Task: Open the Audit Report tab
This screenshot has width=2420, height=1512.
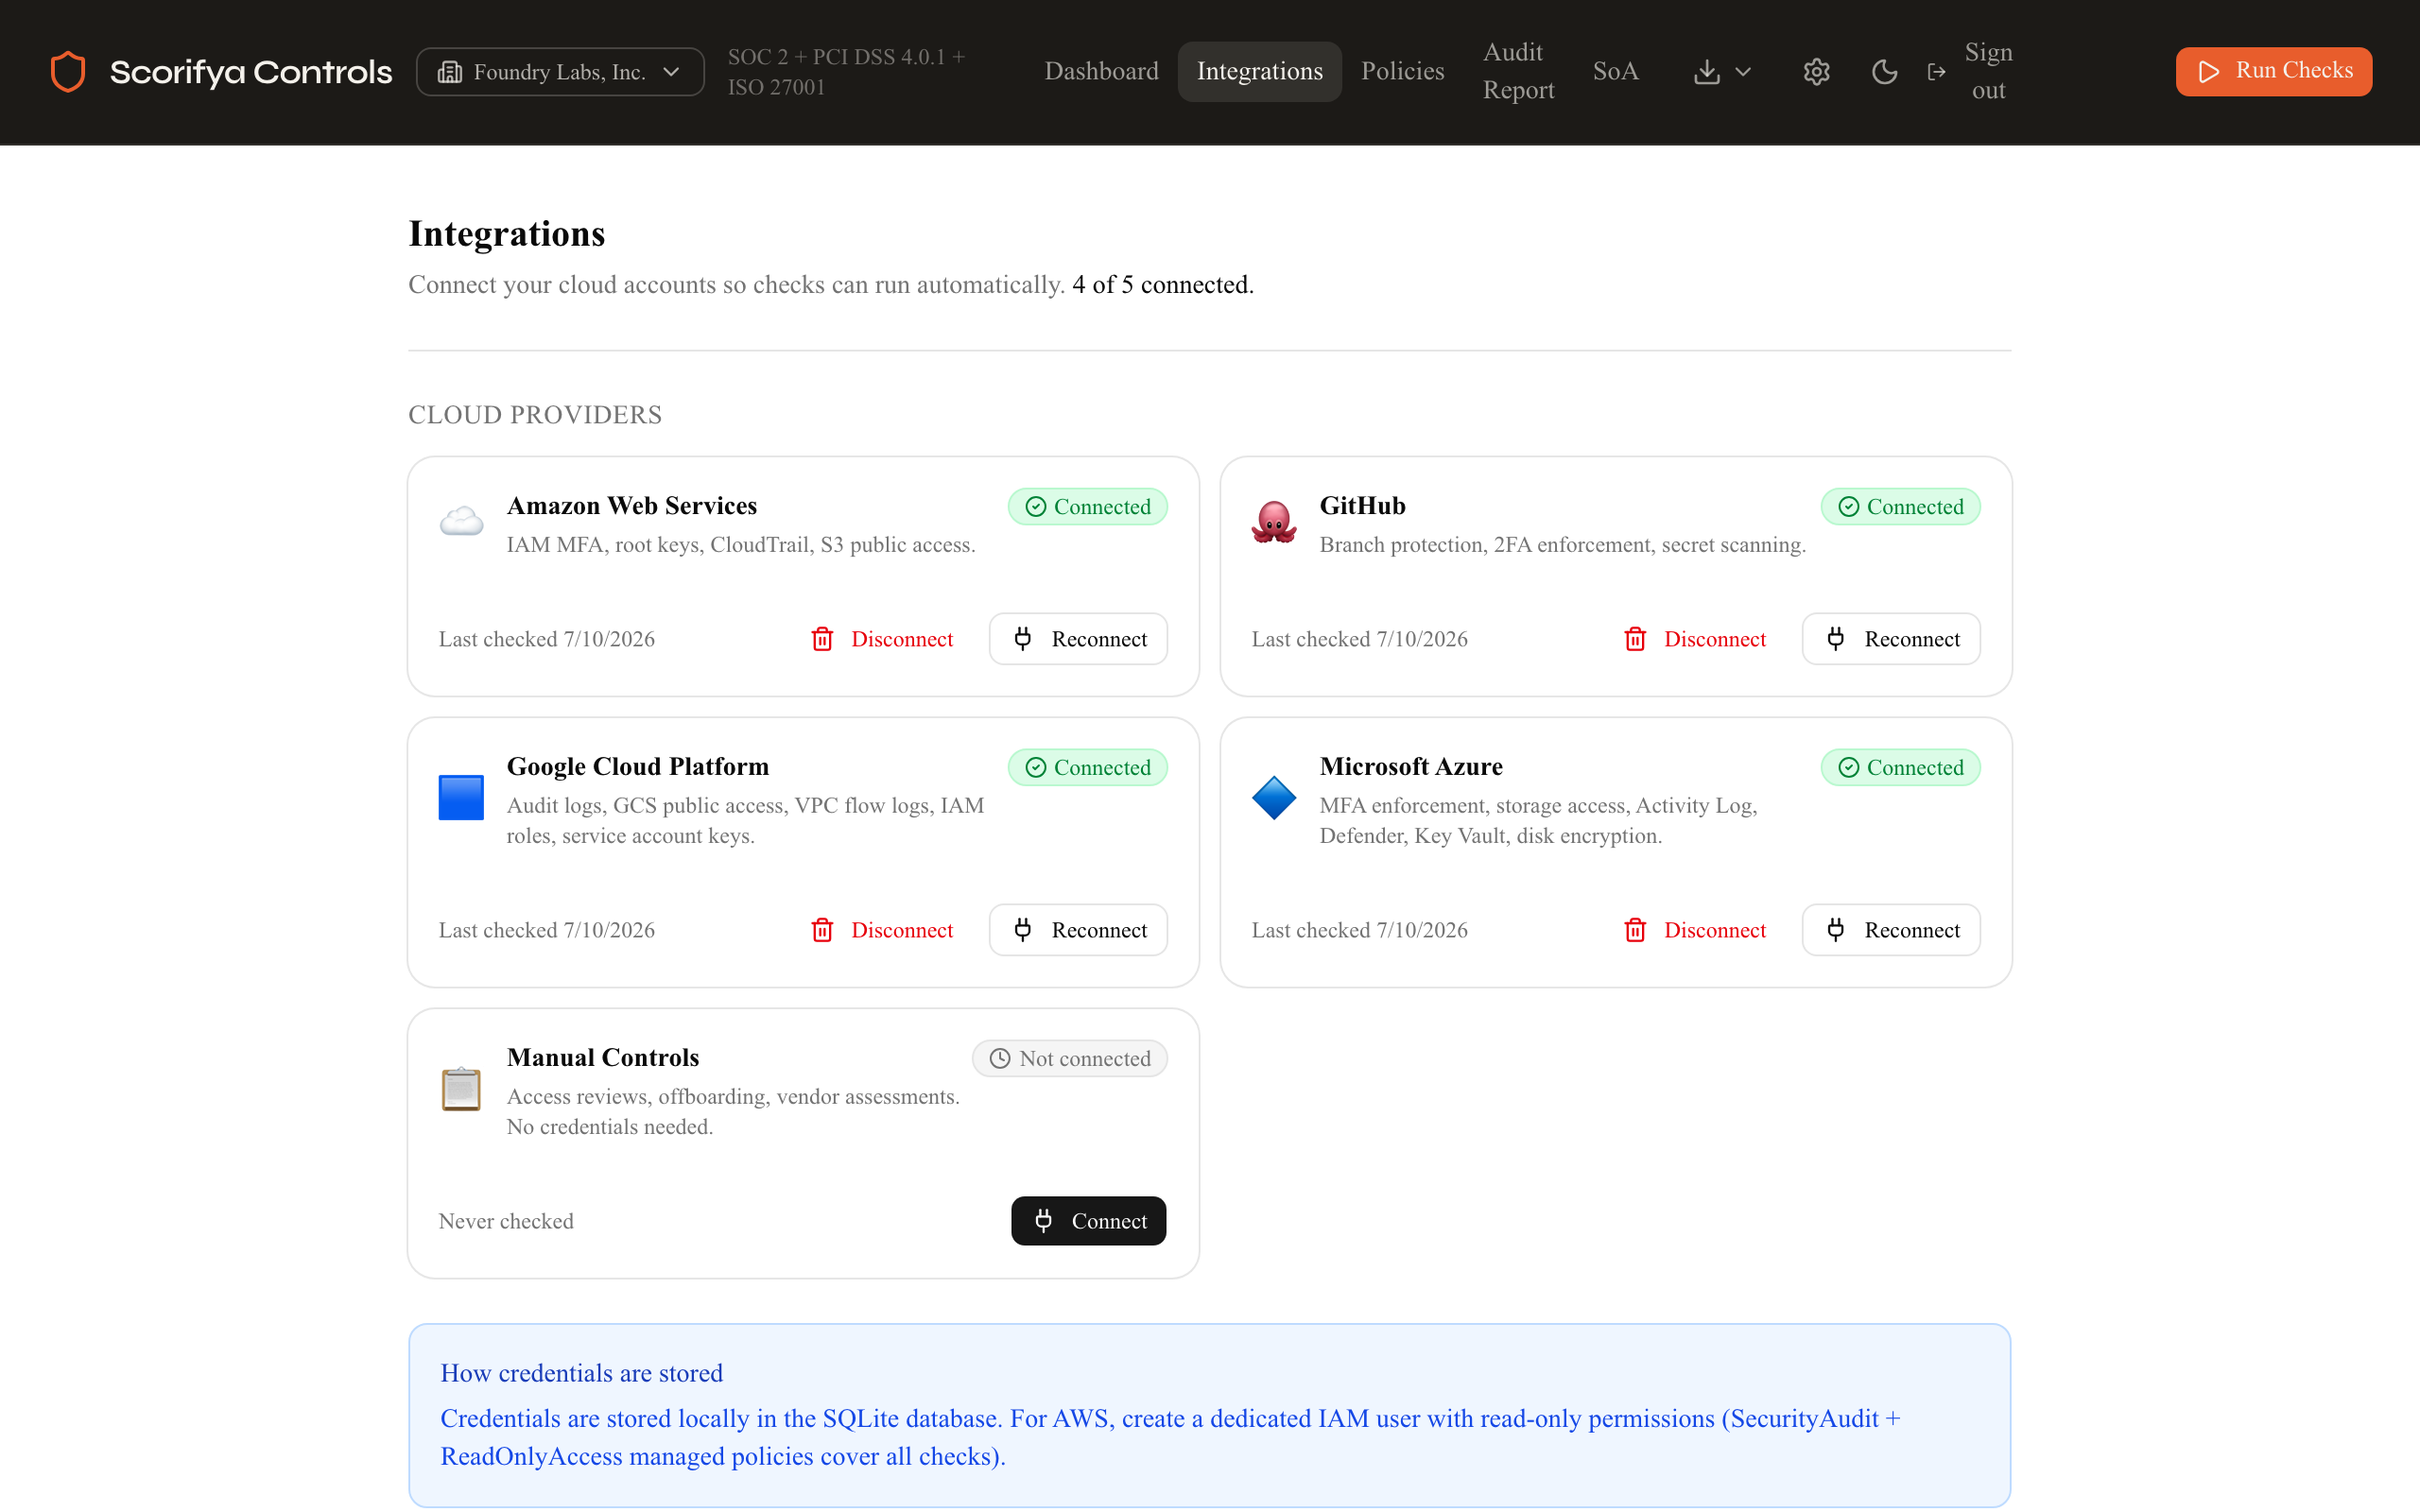Action: click(x=1518, y=71)
